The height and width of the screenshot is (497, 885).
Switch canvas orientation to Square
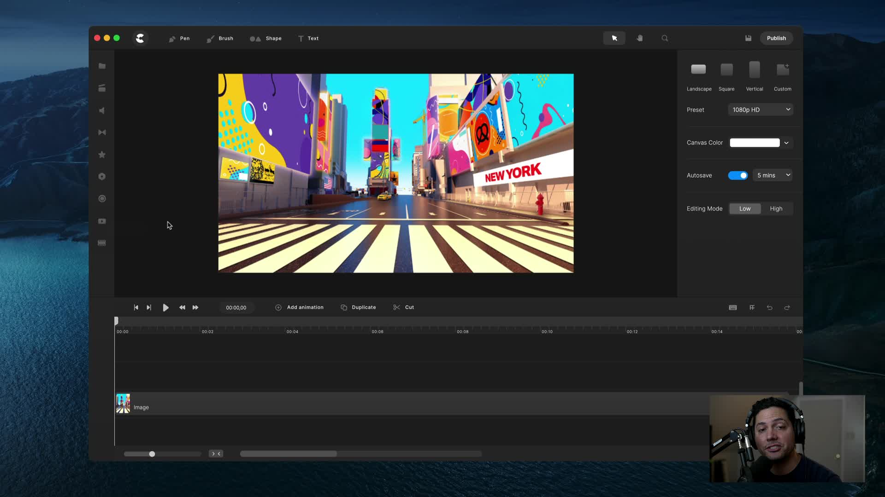pos(726,69)
